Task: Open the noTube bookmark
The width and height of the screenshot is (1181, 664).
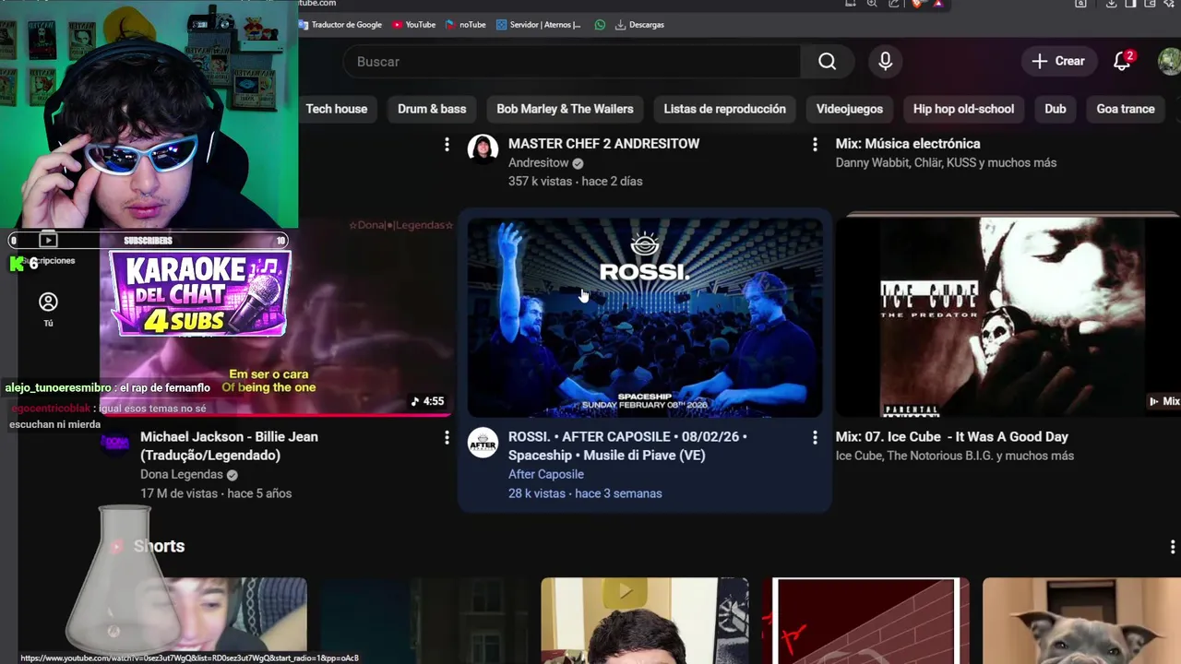Action: tap(466, 25)
